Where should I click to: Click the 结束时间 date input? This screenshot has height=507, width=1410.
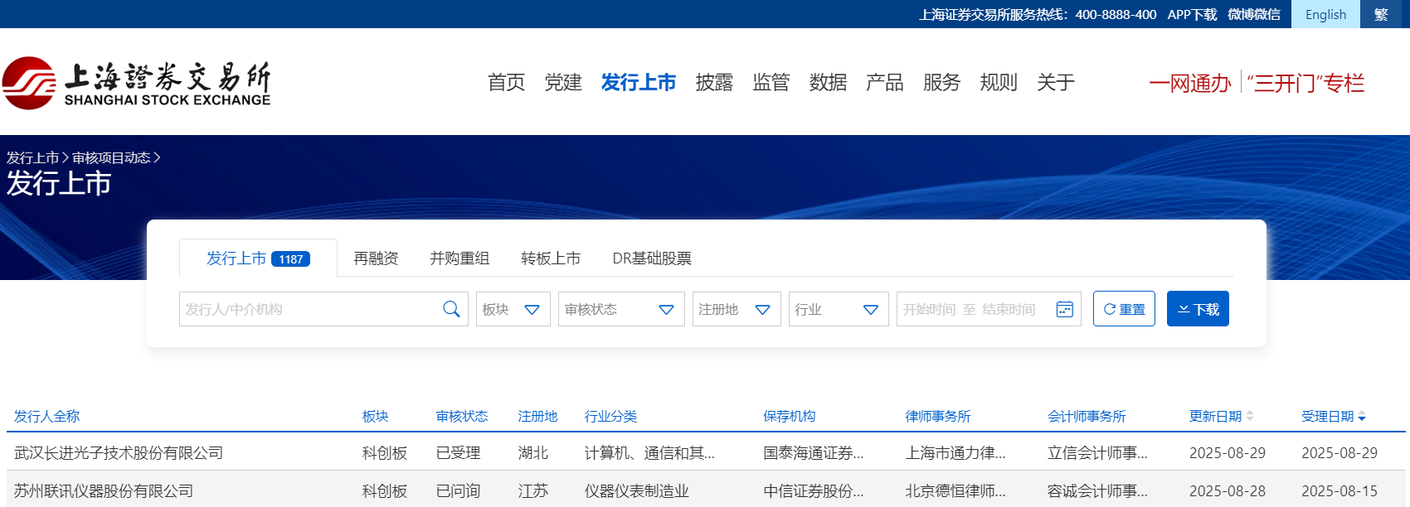(1009, 309)
